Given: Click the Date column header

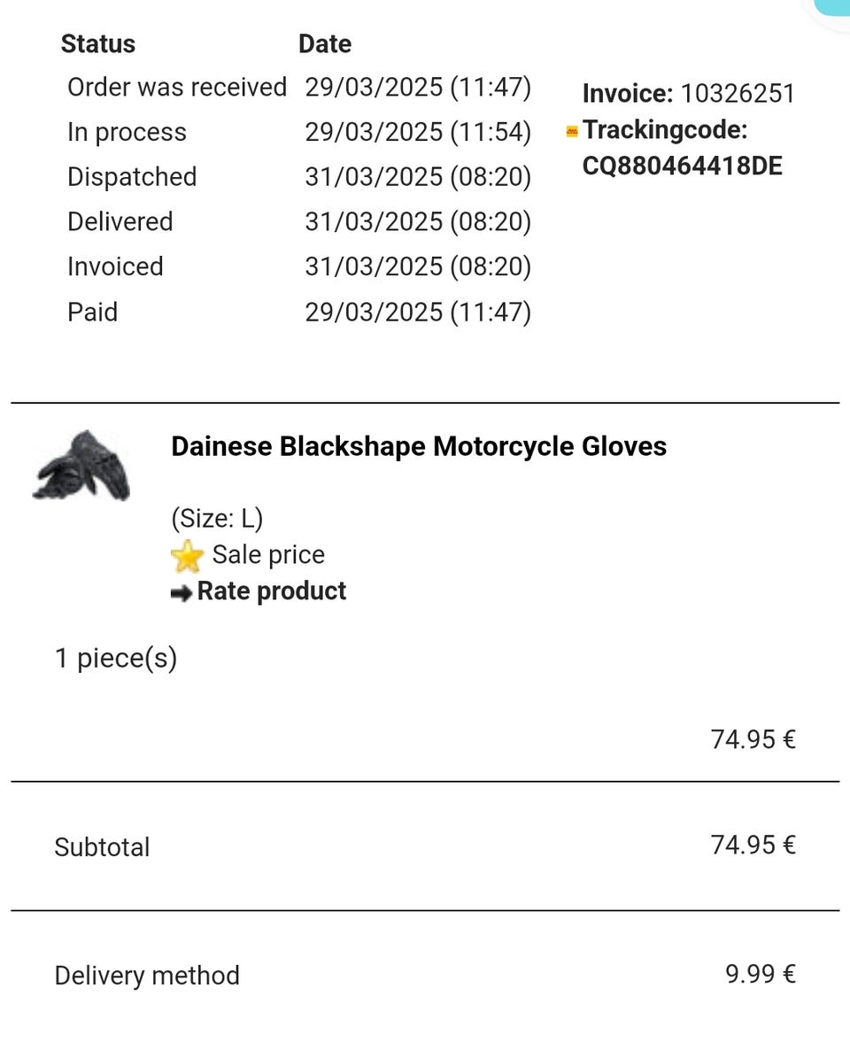Looking at the screenshot, I should tap(324, 44).
